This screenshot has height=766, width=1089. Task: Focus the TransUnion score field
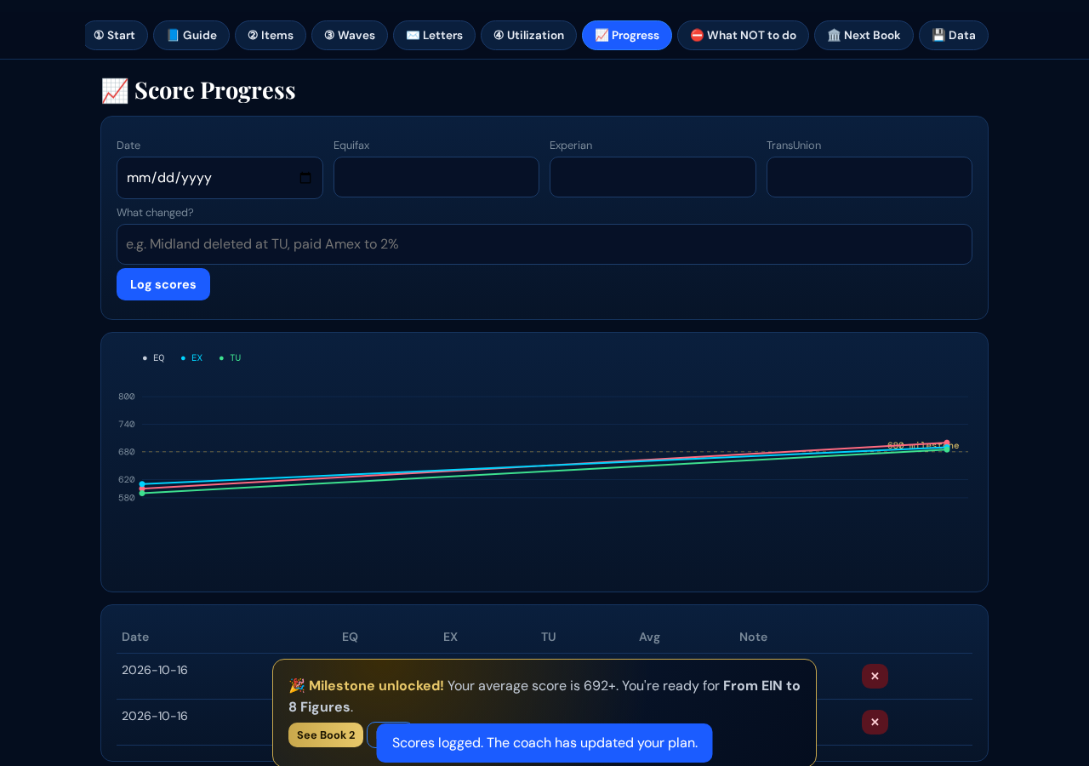pos(869,177)
